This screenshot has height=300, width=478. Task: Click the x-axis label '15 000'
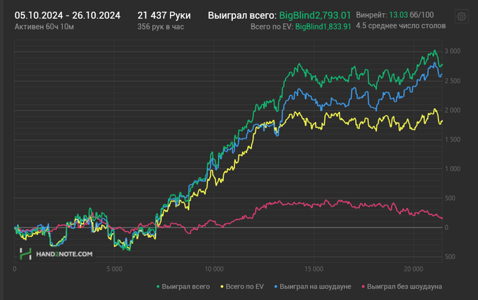[x=313, y=269]
